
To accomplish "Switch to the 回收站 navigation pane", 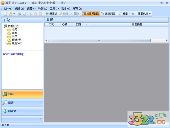I will (22, 111).
